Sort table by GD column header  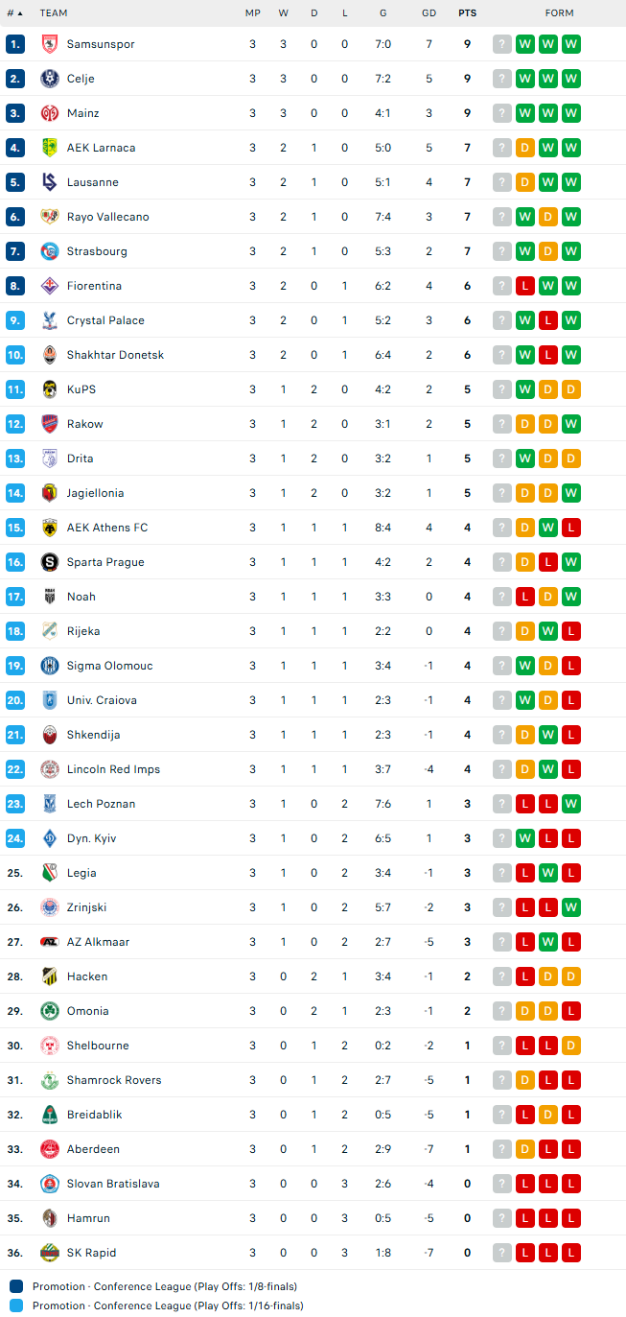pyautogui.click(x=429, y=13)
